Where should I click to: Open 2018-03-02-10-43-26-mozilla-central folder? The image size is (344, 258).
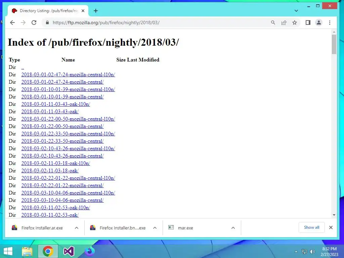[x=62, y=156]
